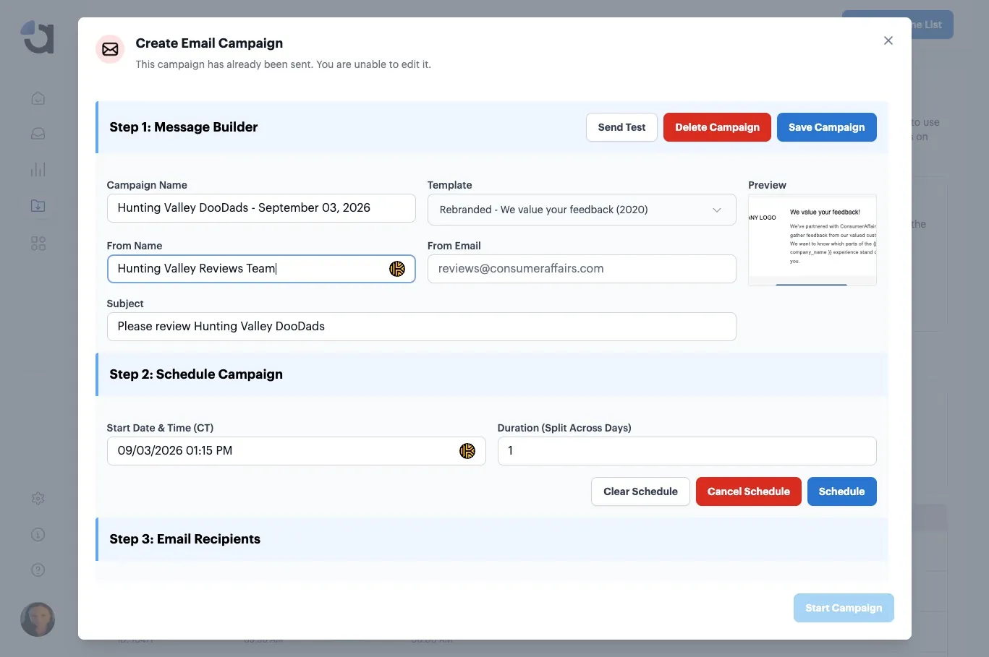Open the inbox icon in the left sidebar
This screenshot has width=989, height=657.
(x=38, y=134)
